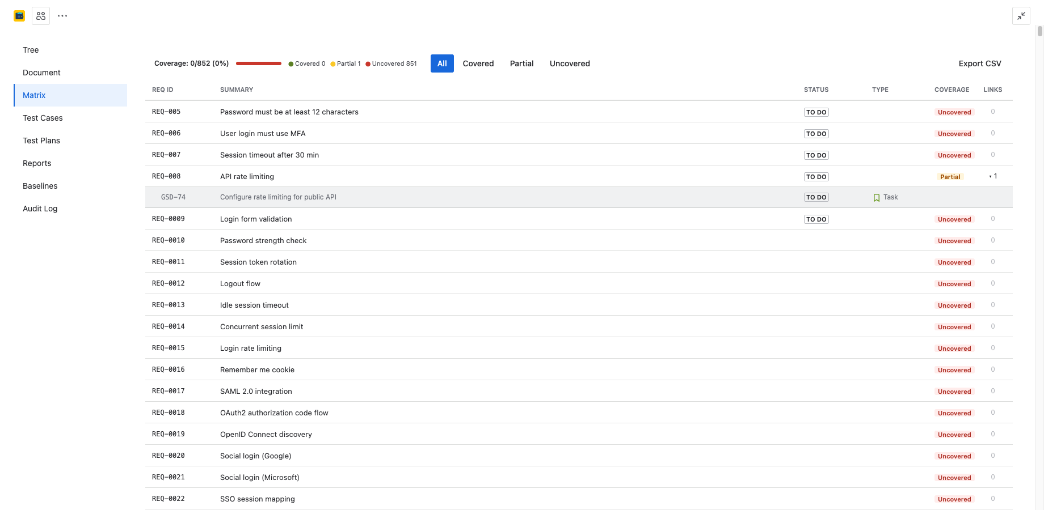Collapse the view using top-right arrows icon
Viewport: 1044px width, 510px height.
(x=1021, y=16)
